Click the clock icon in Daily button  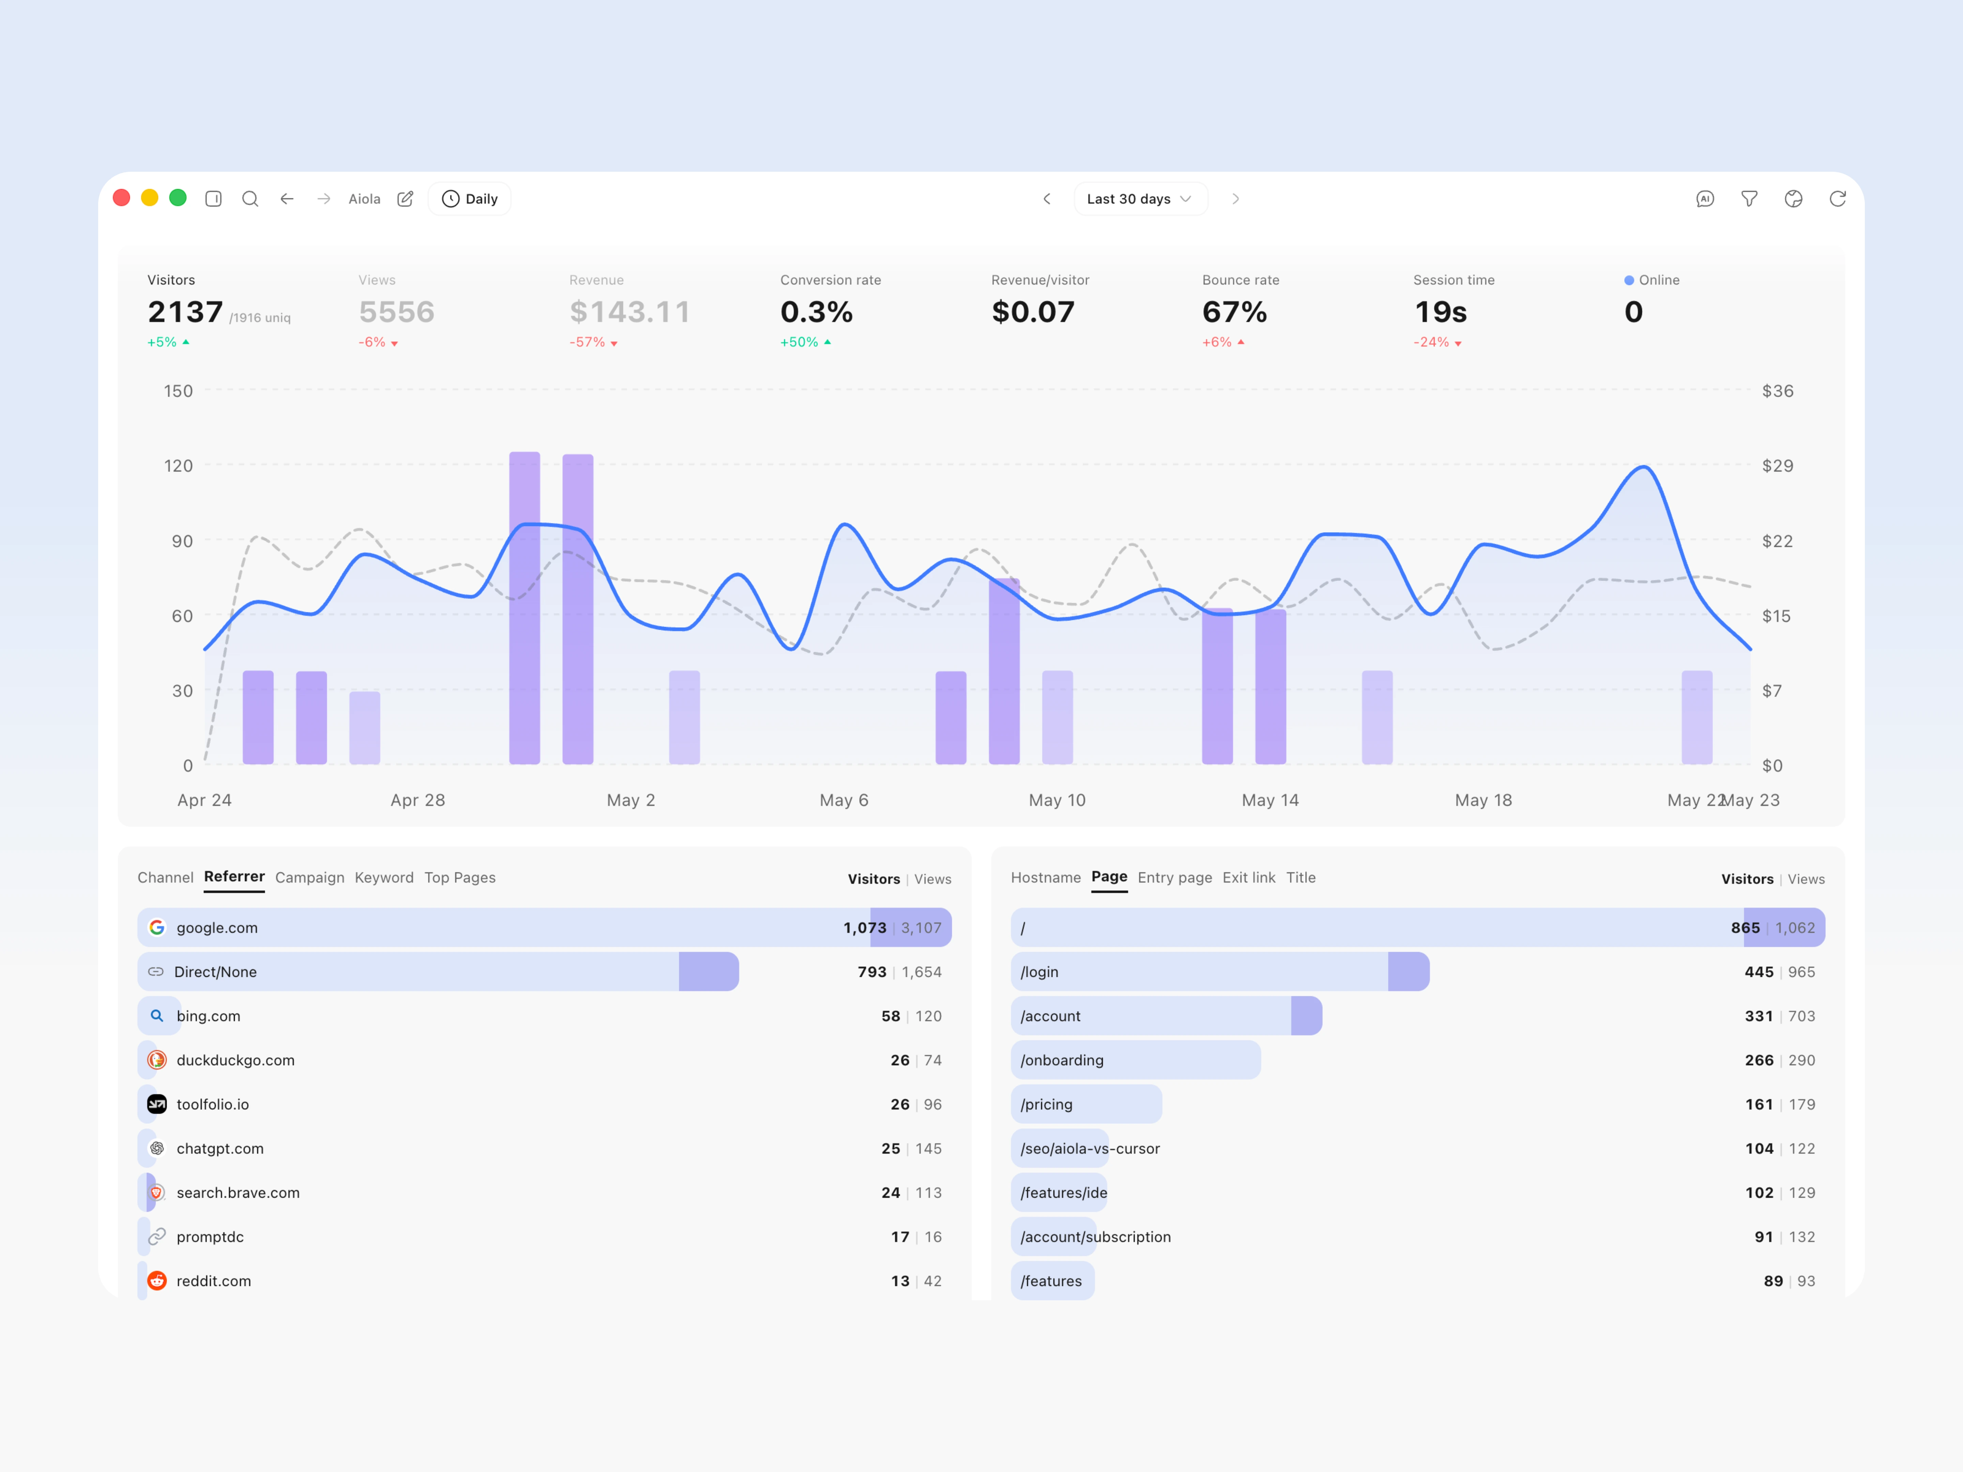pos(451,199)
